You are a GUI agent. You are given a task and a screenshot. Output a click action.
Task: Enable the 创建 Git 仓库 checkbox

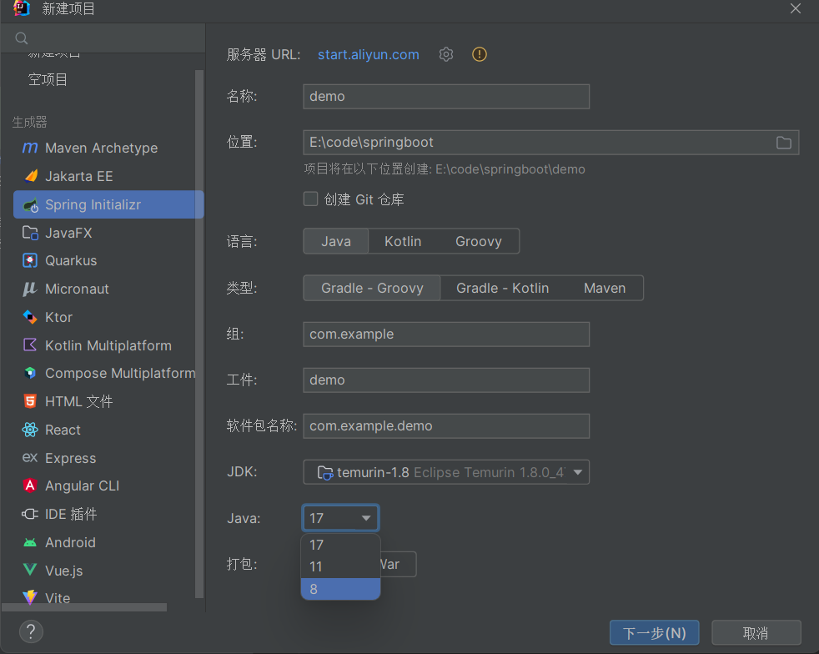click(311, 199)
